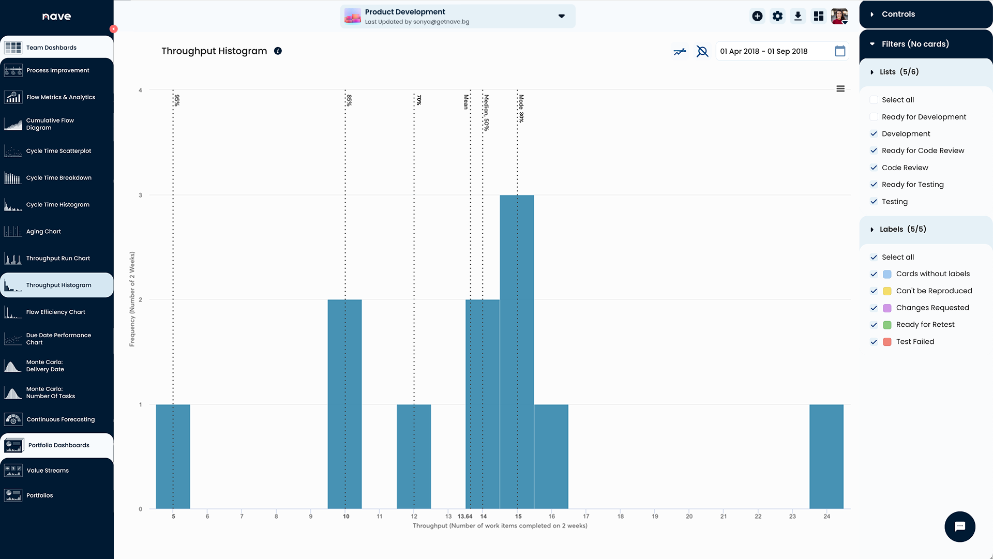Click the crossed-out magnifier reset zoom icon

pos(702,51)
